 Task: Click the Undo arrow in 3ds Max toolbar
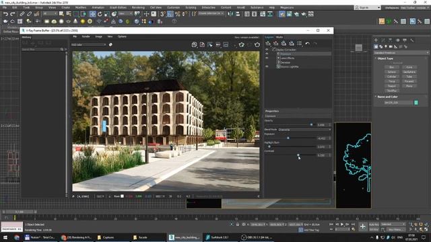pos(5,14)
